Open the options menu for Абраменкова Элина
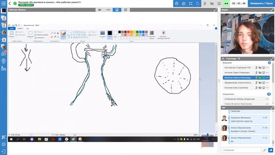 point(267,83)
